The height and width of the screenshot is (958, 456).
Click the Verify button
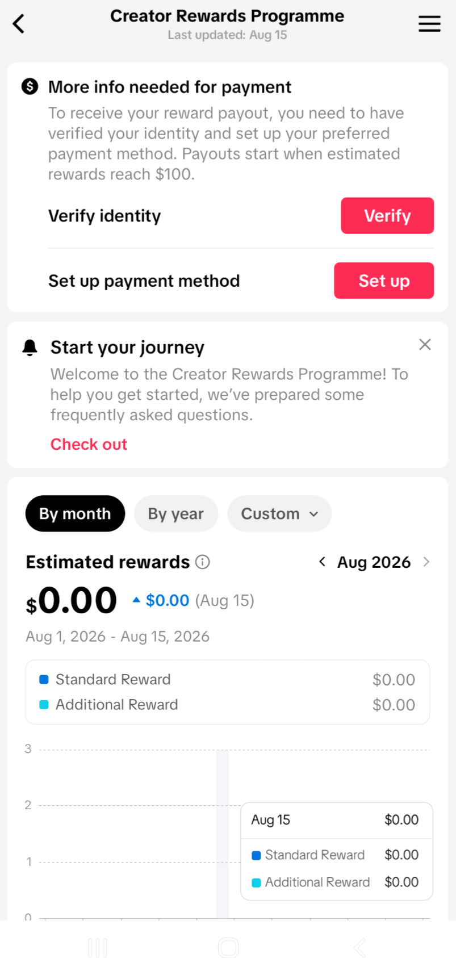(387, 216)
